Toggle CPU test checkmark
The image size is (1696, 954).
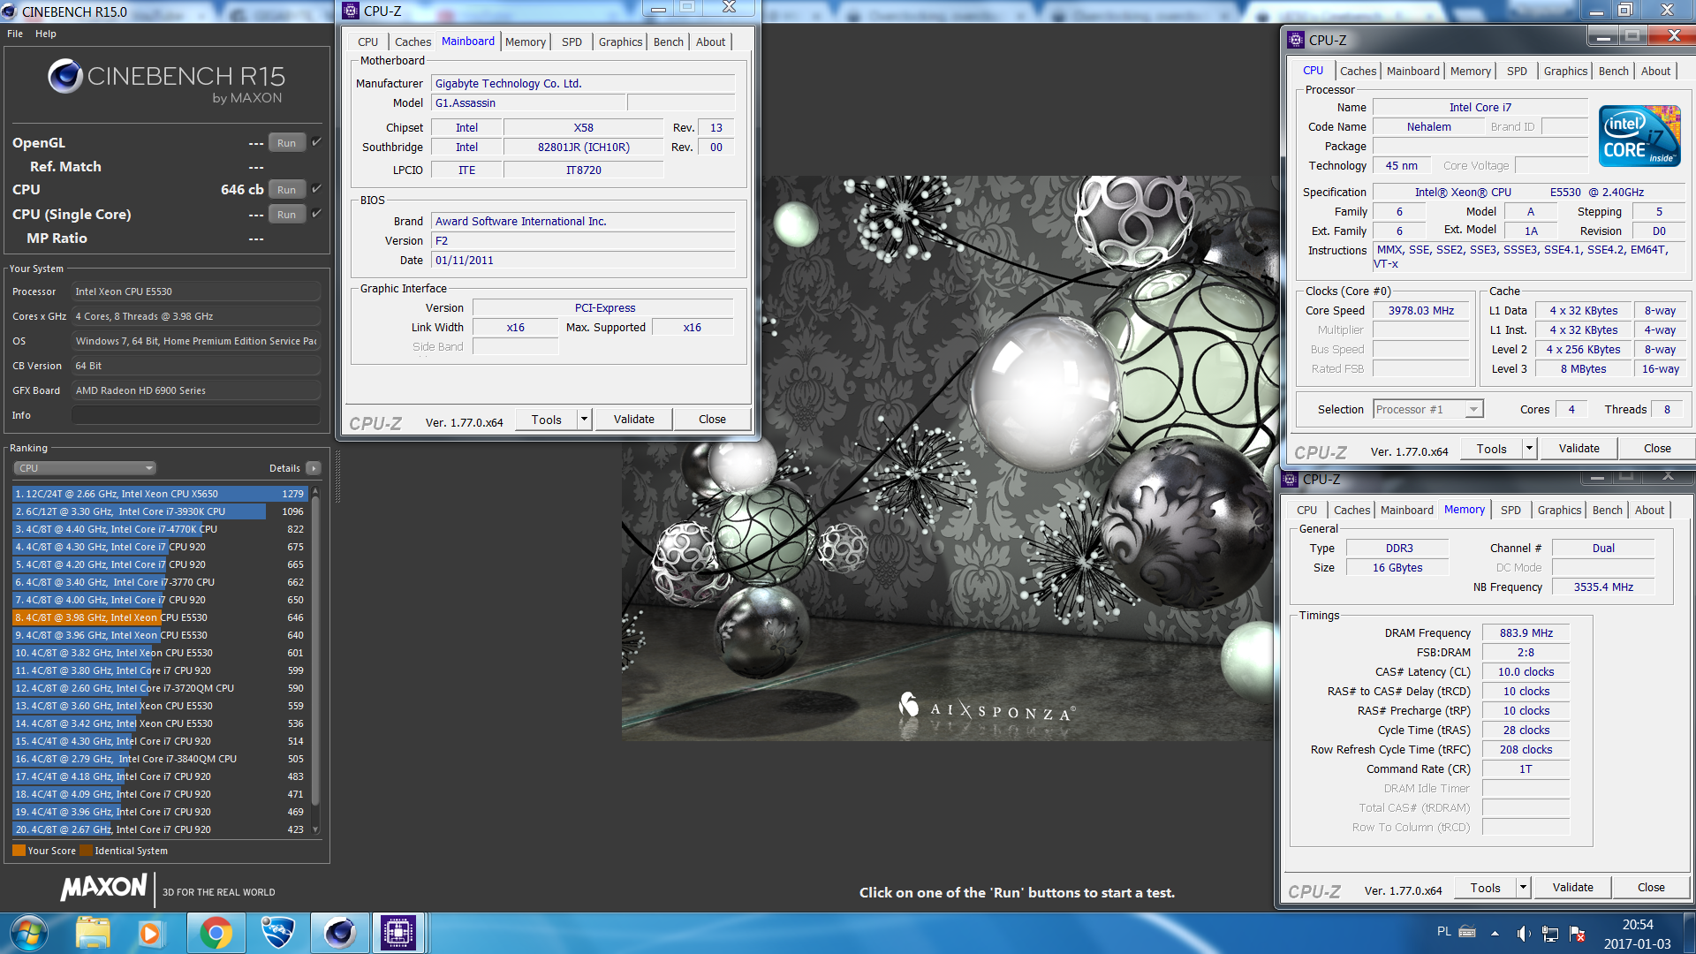tap(317, 189)
